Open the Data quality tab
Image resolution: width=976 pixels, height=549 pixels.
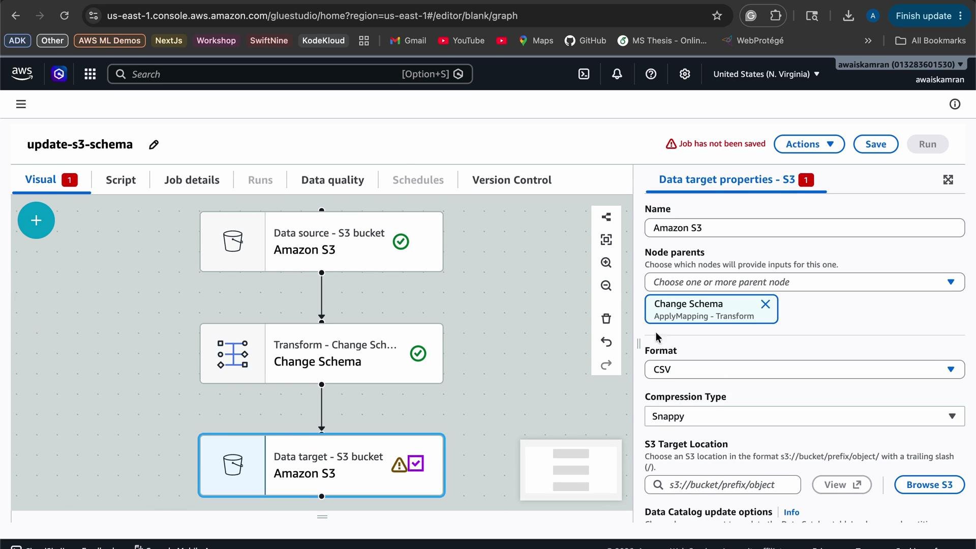pos(332,180)
